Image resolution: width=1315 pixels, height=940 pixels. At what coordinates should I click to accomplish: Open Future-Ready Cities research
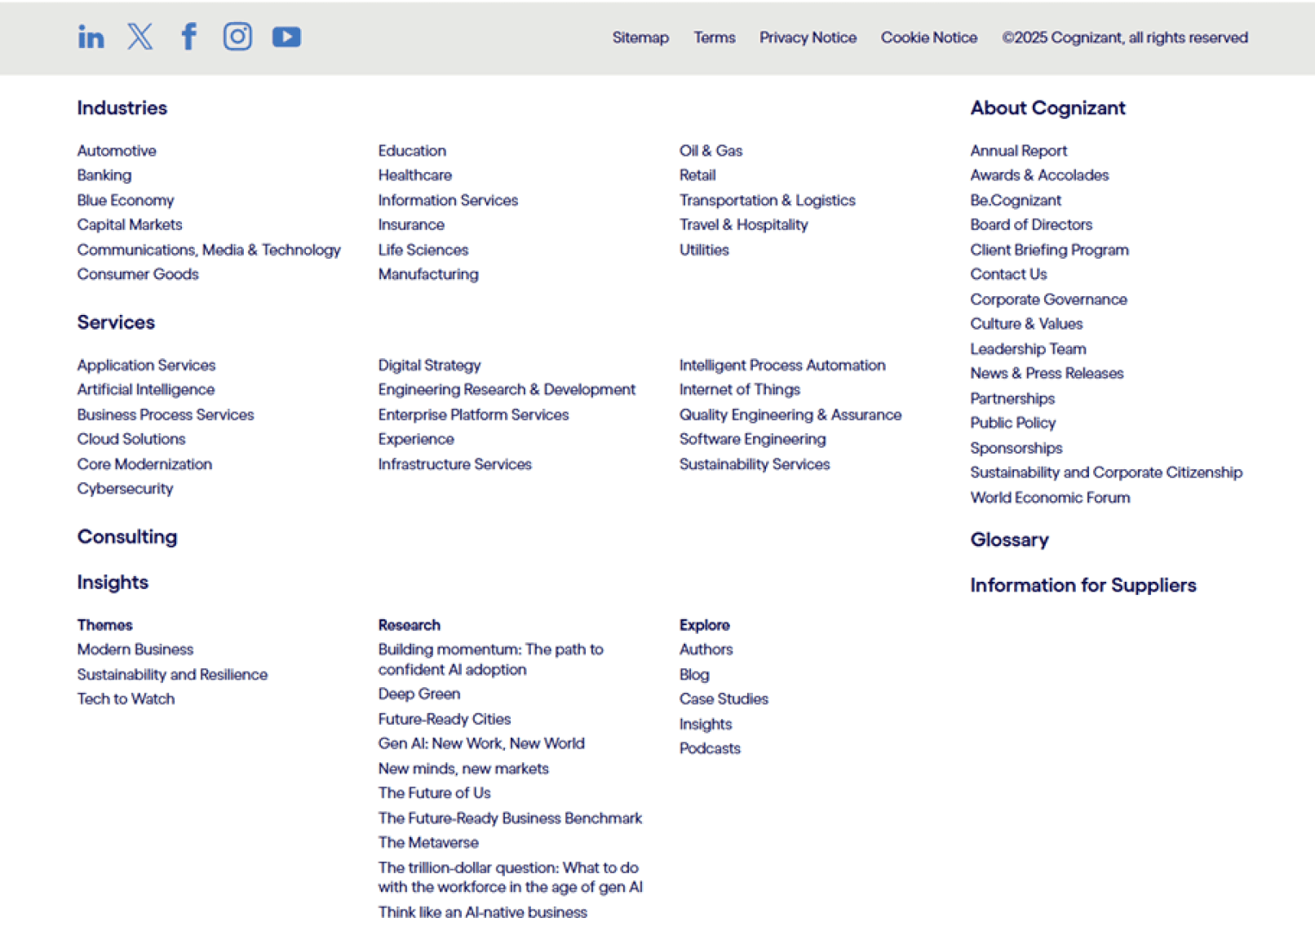coord(445,719)
